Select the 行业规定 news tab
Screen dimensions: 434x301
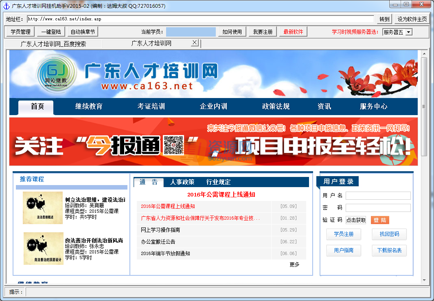tap(218, 182)
